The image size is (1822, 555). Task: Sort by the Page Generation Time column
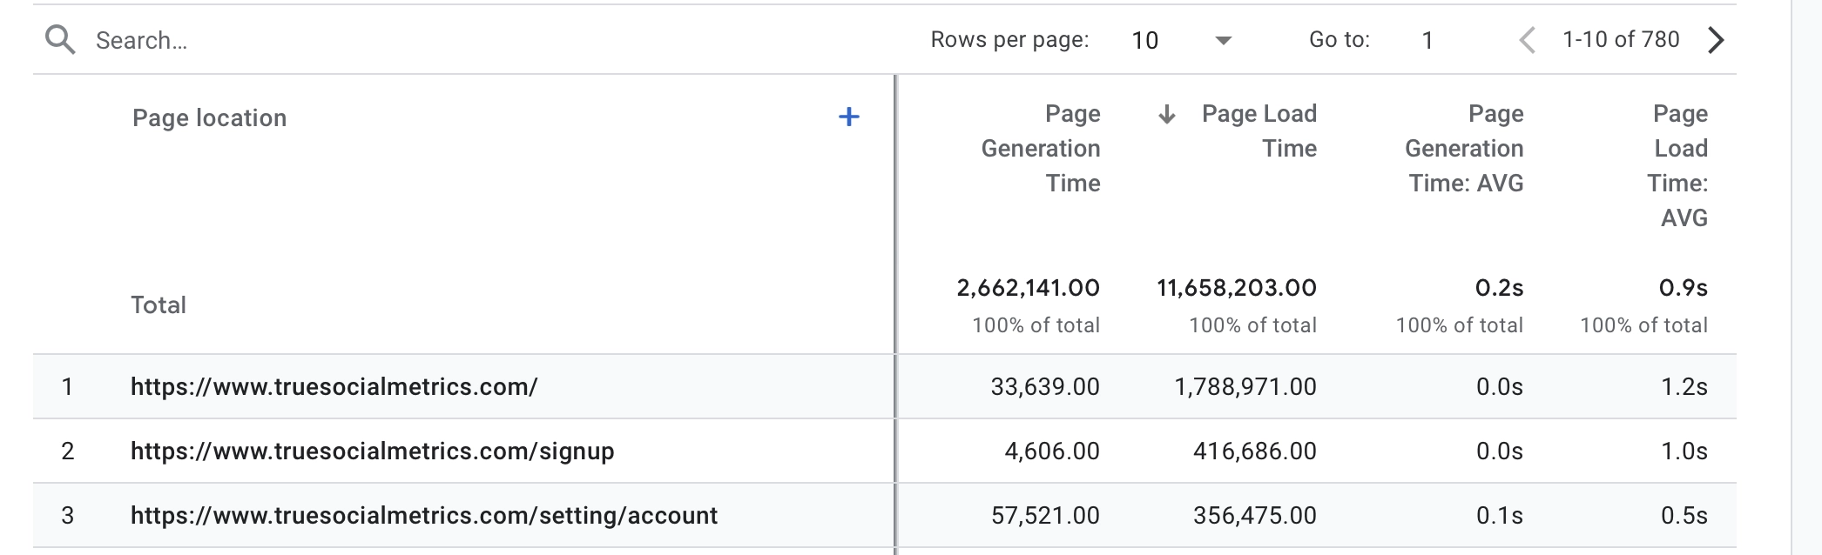tap(1041, 148)
